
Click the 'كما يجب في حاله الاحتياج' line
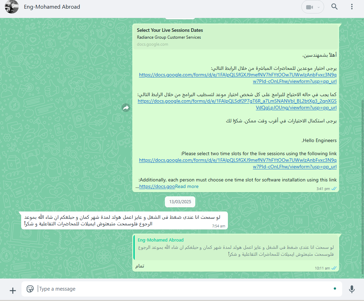tap(237, 95)
